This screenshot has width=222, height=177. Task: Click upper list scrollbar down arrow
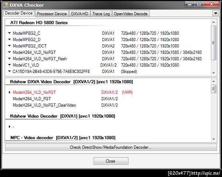tap(213, 73)
